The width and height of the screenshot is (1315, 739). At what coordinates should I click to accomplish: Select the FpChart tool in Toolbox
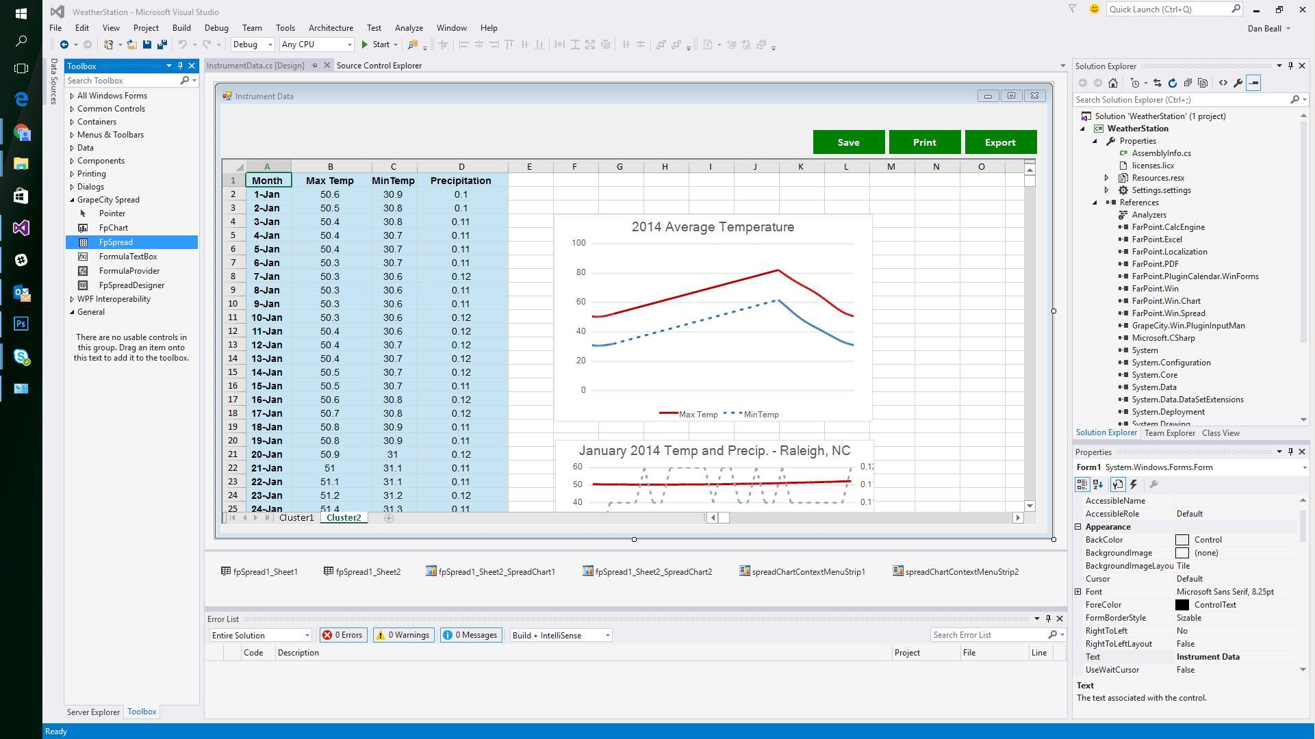point(114,227)
